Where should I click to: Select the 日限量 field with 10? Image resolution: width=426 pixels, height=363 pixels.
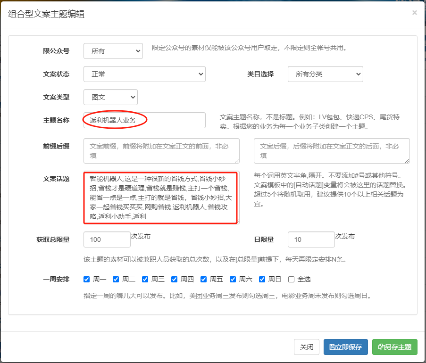(311, 239)
